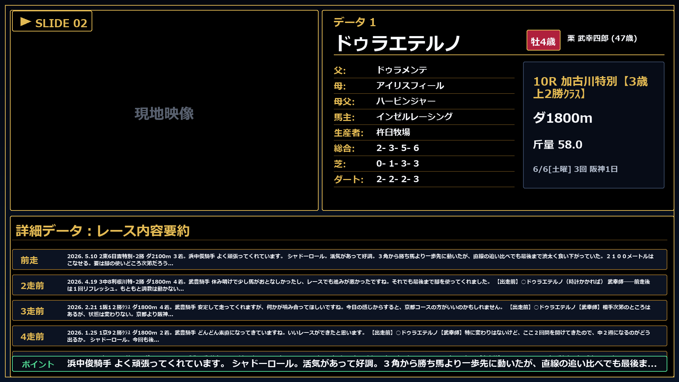Click the distance ダ1800m in race card
This screenshot has height=382, width=679.
point(563,118)
